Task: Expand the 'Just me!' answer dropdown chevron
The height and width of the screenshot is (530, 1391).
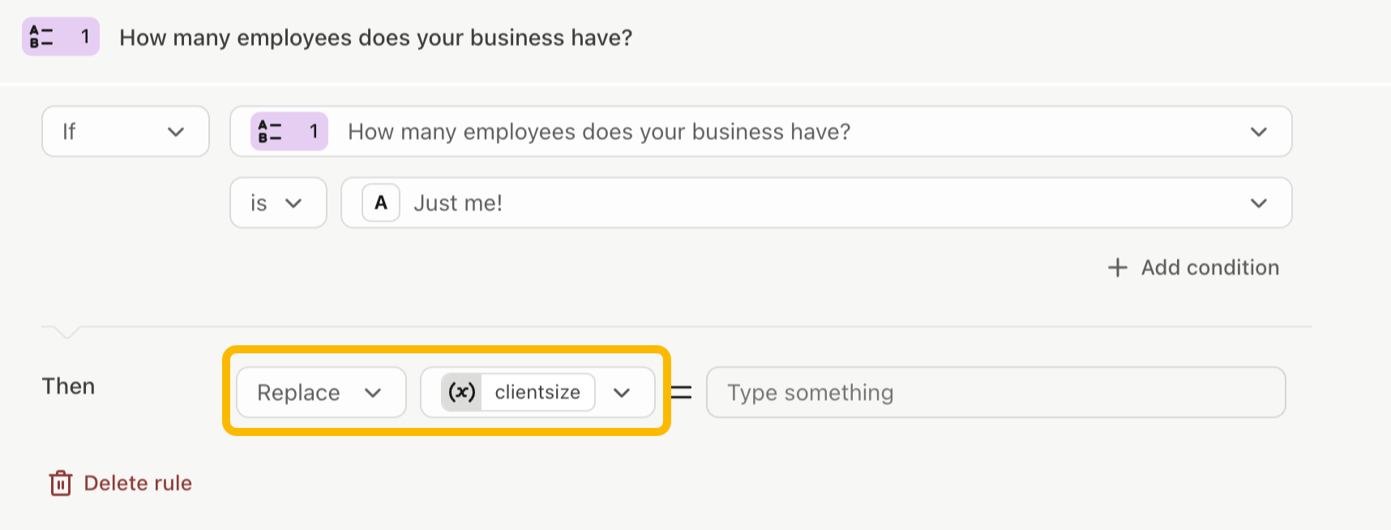Action: point(1258,203)
